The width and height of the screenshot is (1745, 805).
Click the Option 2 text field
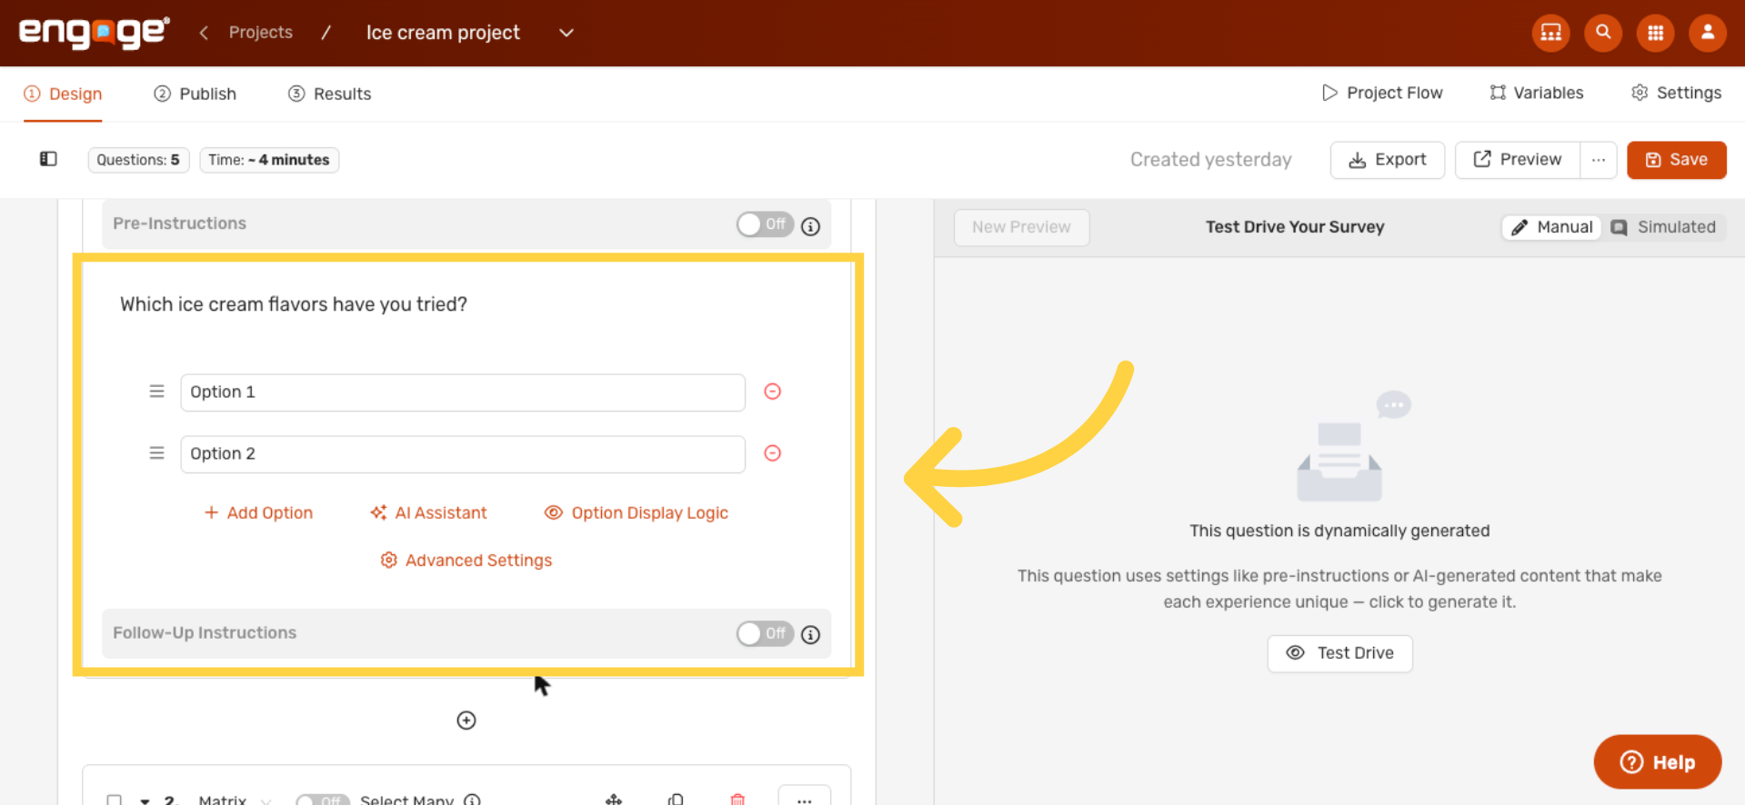click(463, 454)
